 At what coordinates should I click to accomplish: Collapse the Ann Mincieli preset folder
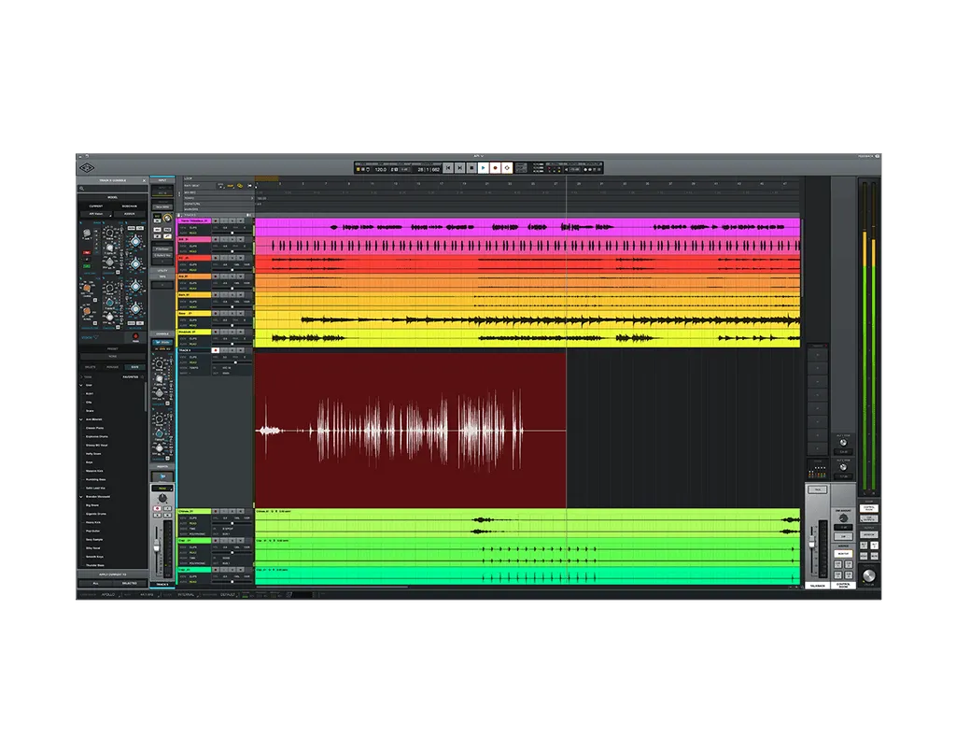[81, 419]
